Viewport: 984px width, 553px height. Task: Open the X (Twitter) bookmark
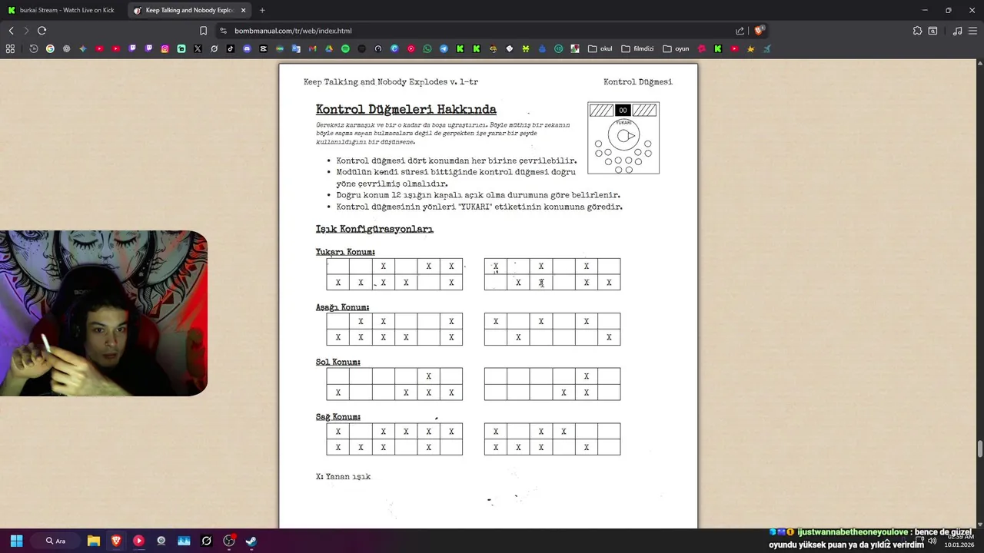point(198,48)
